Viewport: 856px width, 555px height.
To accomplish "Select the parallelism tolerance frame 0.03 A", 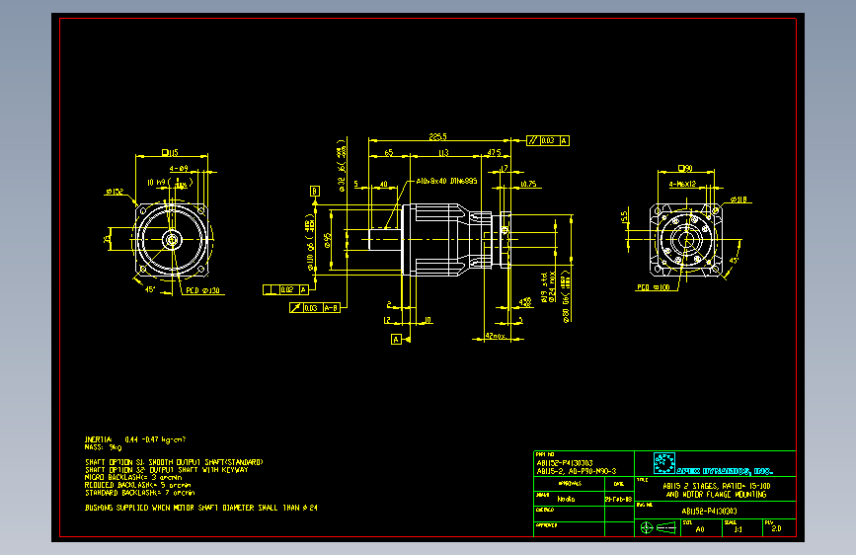I will pyautogui.click(x=548, y=141).
